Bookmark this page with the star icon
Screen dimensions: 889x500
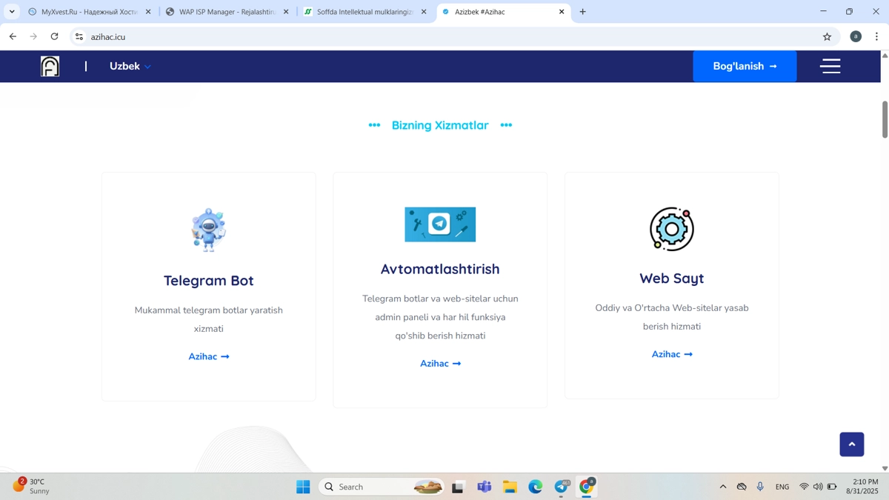tap(827, 36)
